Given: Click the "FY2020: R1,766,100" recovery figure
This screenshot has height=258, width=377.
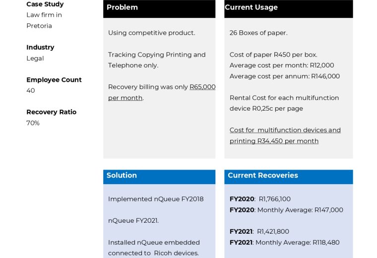Looking at the screenshot, I should (x=260, y=199).
